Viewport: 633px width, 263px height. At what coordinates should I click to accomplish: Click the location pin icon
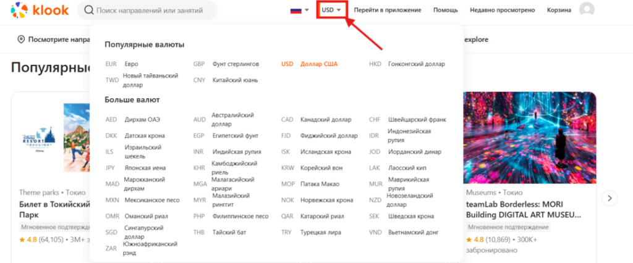coord(21,40)
